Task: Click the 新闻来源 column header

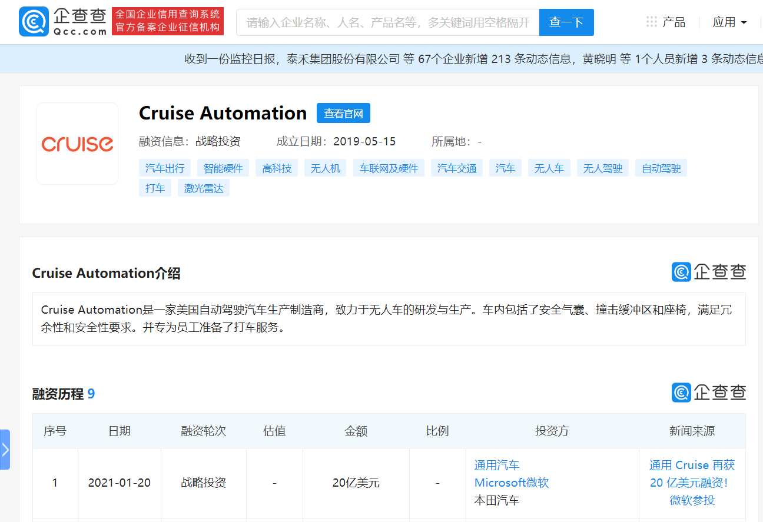Action: (x=692, y=431)
